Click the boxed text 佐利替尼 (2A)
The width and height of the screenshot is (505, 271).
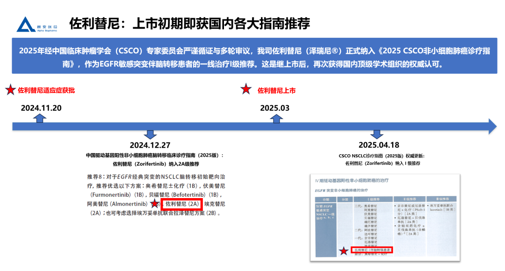click(x=182, y=204)
